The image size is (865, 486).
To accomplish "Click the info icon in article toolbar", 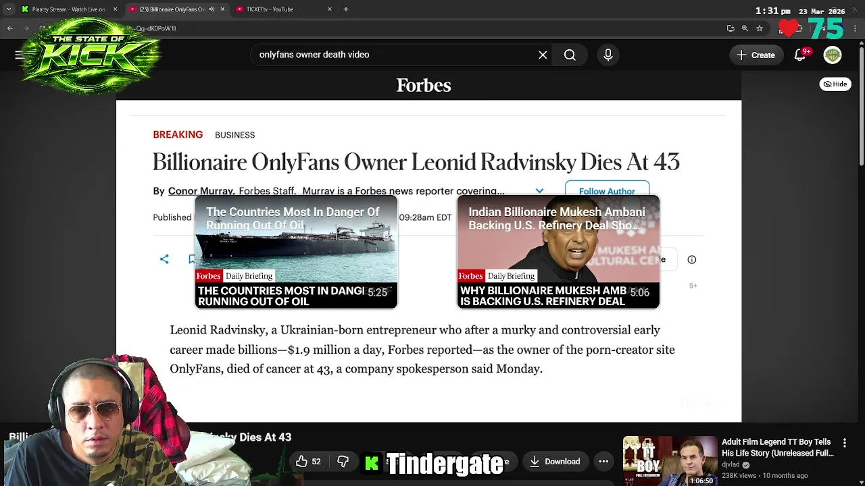I will pyautogui.click(x=692, y=259).
